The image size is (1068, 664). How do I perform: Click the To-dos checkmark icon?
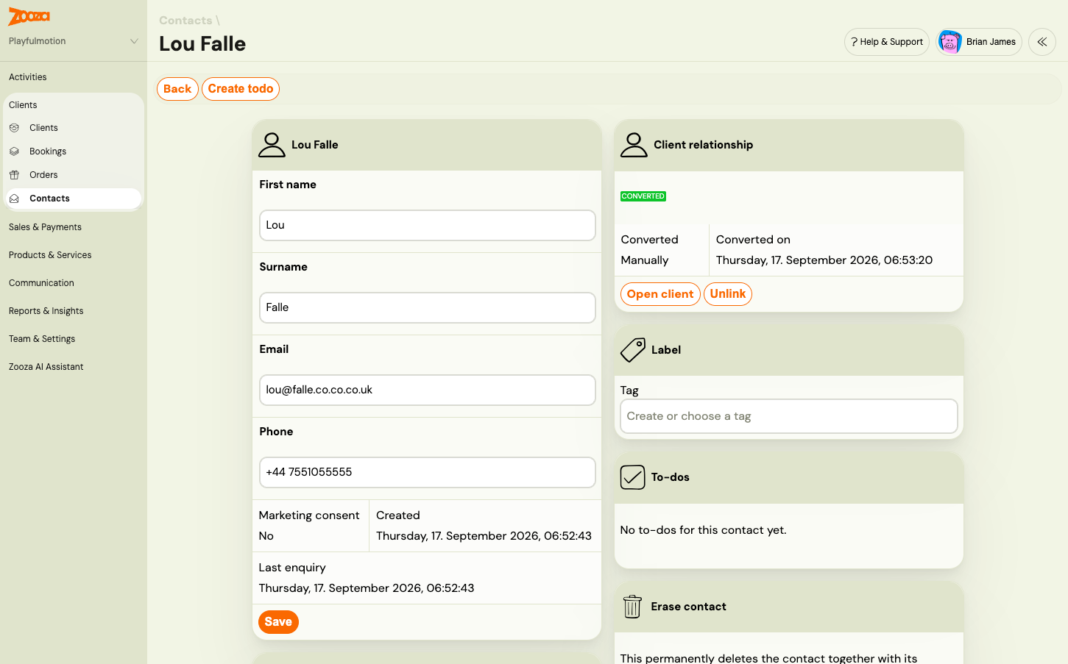click(633, 477)
